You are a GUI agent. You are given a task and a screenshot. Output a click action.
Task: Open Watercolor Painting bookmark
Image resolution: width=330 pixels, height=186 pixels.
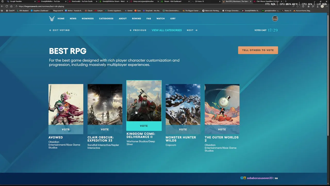coord(211,11)
